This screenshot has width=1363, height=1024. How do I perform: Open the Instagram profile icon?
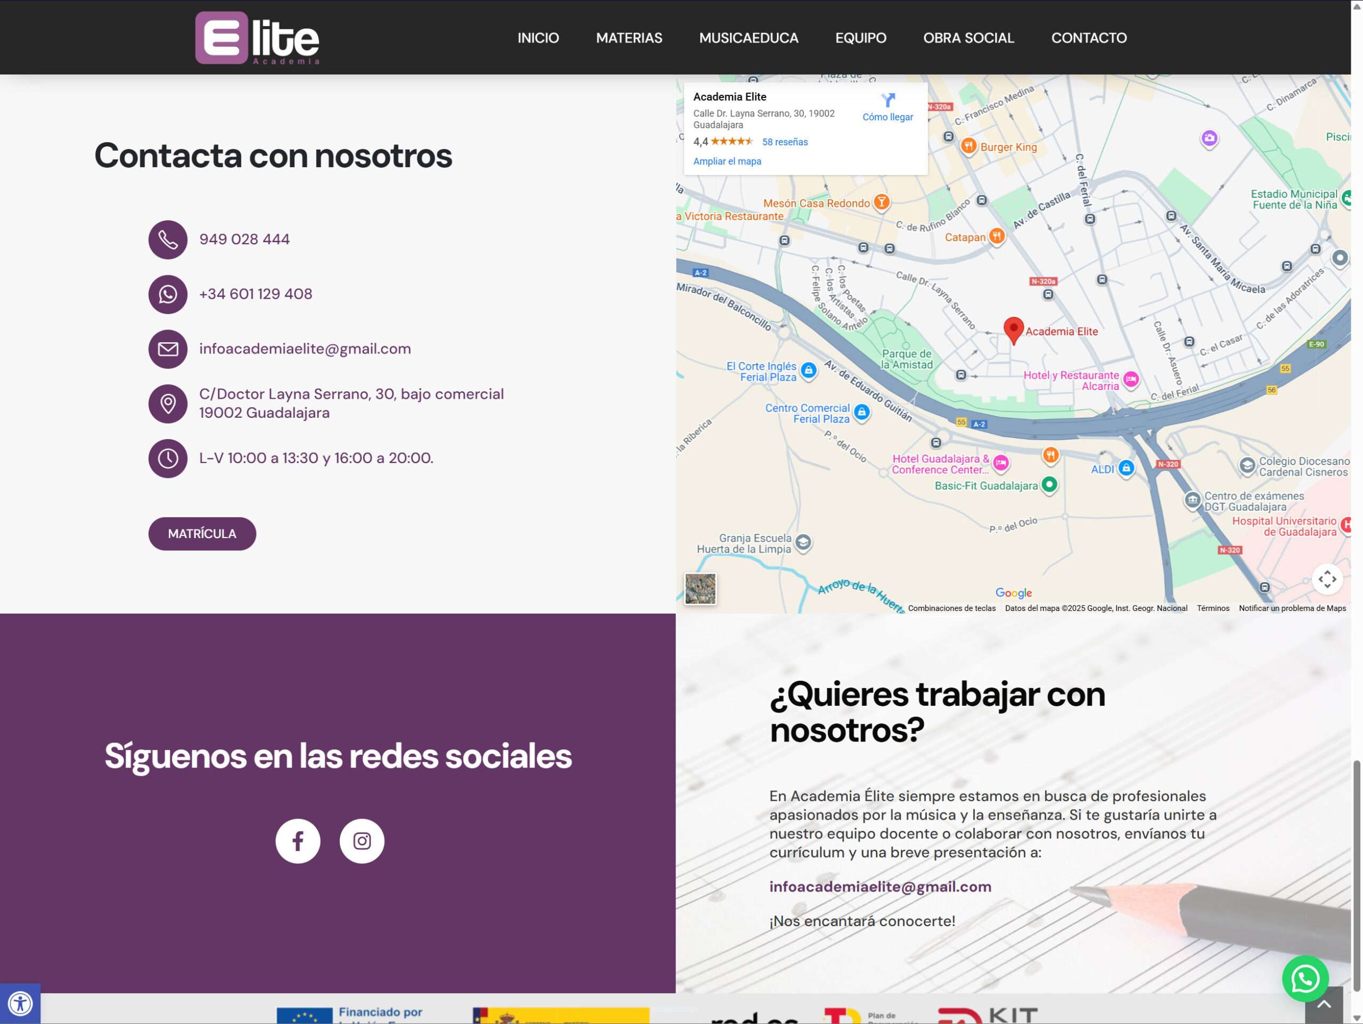[x=362, y=840]
